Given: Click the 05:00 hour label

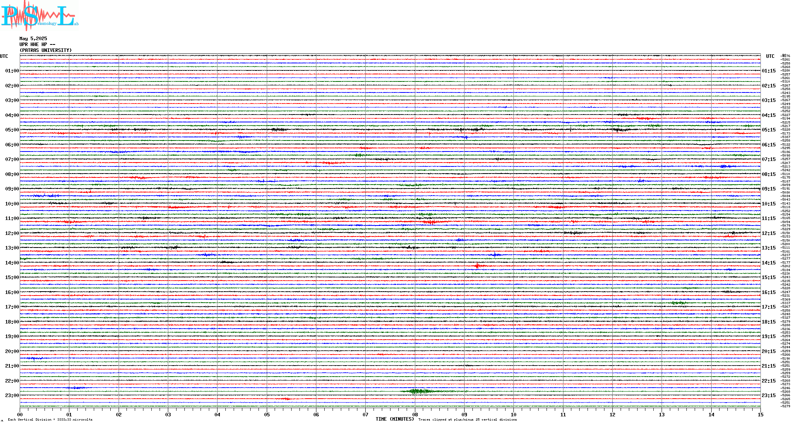Looking at the screenshot, I should 12,130.
